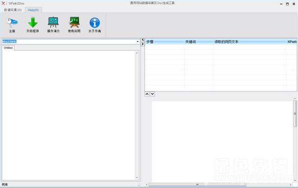The image size is (298, 188).
Task: Click the 关于作者 info icon
Action: 95,22
